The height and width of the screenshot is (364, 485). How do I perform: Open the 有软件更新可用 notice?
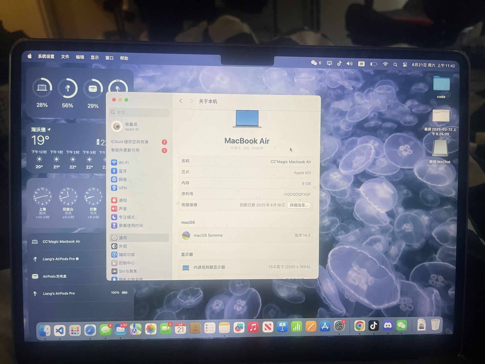(139, 150)
